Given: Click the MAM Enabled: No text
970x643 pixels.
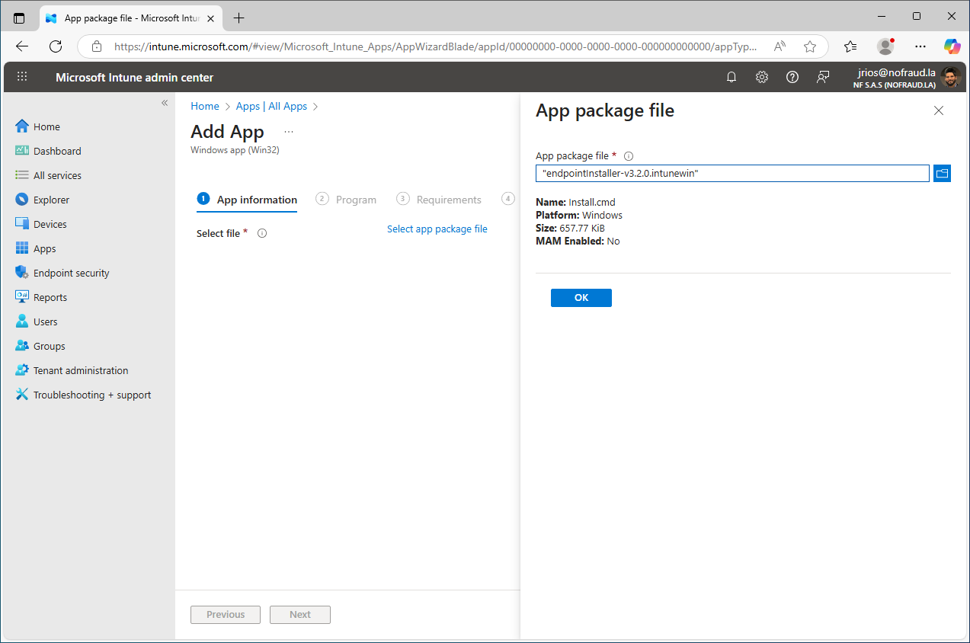Looking at the screenshot, I should (578, 241).
